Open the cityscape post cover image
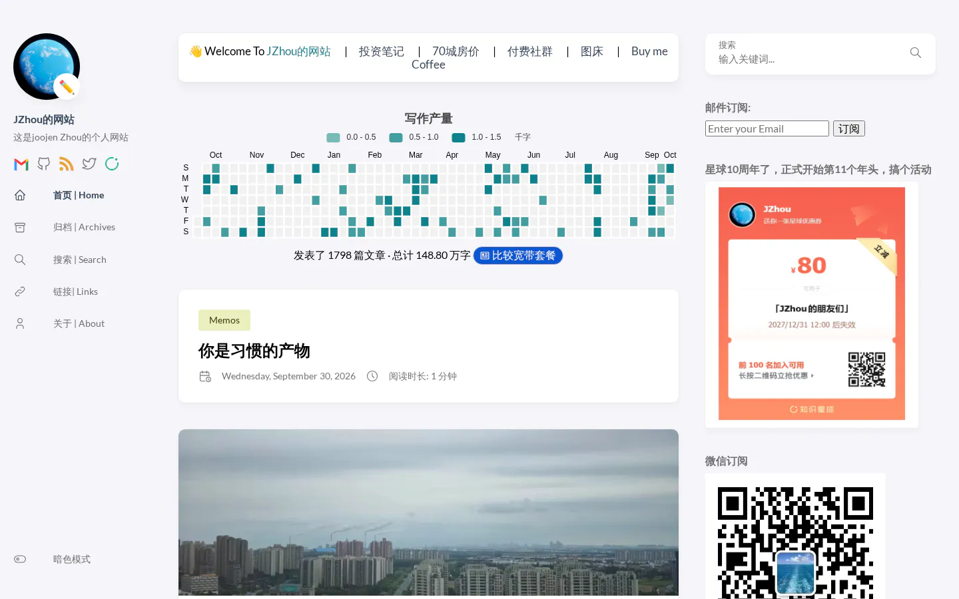 pyautogui.click(x=428, y=512)
